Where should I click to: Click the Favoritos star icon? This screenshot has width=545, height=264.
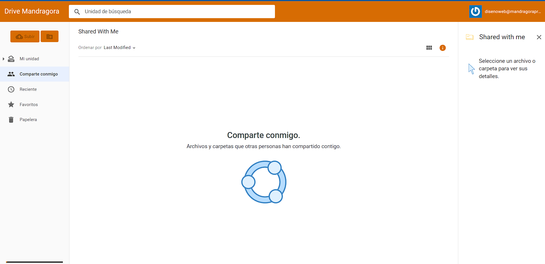(11, 104)
